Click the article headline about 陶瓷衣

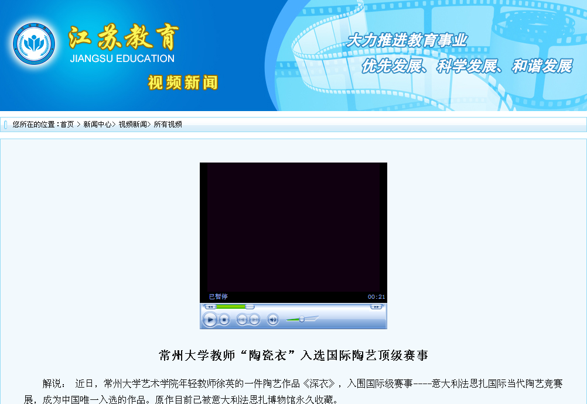[293, 355]
